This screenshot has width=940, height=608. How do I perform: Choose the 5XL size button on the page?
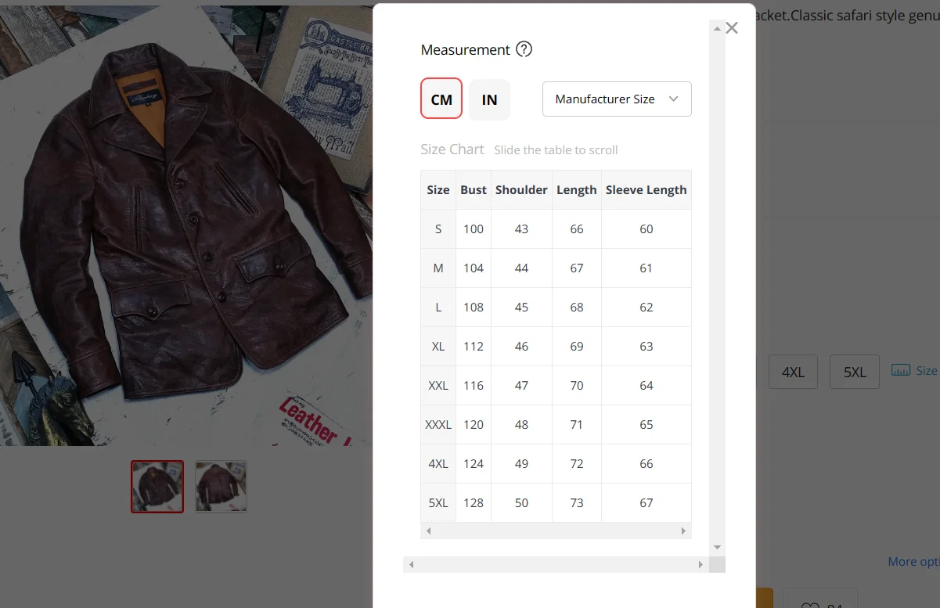tap(855, 372)
